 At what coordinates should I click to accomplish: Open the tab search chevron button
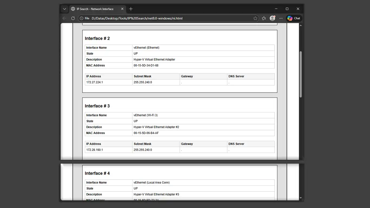click(x=64, y=9)
